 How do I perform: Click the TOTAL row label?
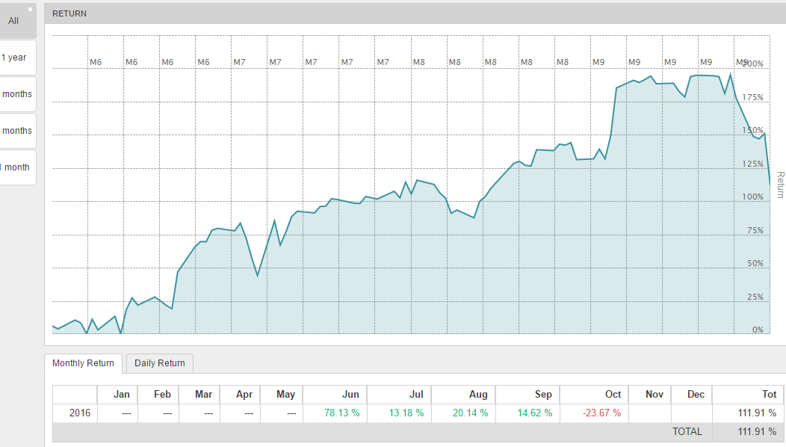click(x=687, y=431)
